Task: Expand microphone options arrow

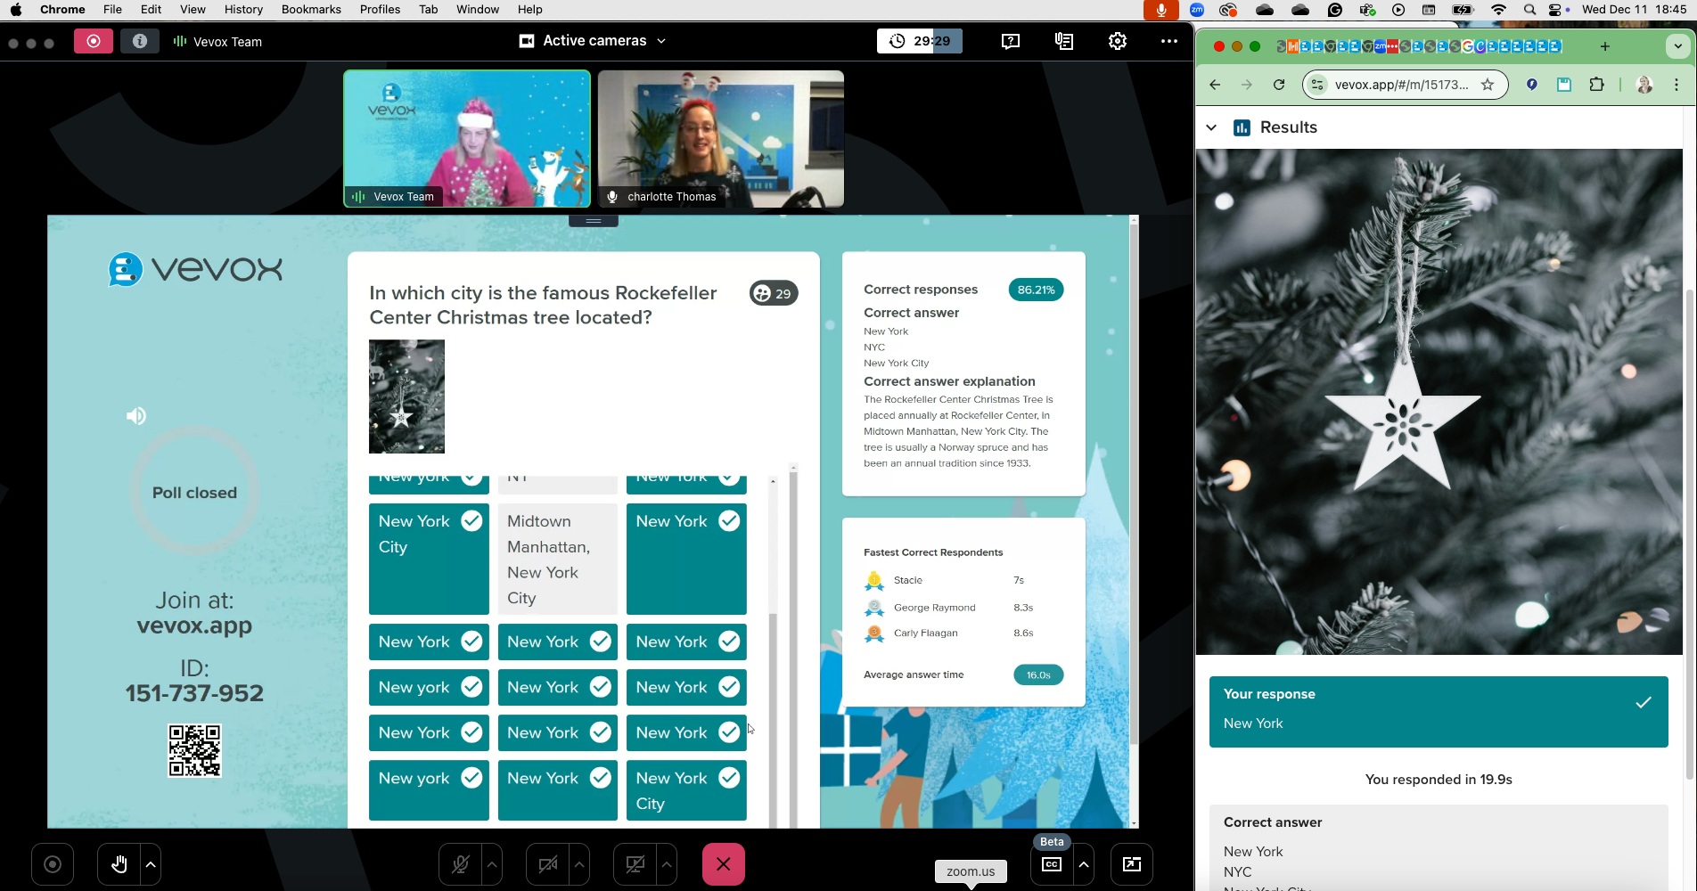Action: 492,864
